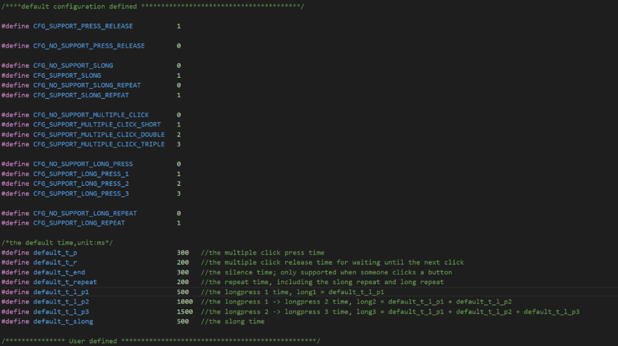
Task: Place cursor on CFG_SUPPORT_SLONG_REPEAT macro
Action: tap(81, 95)
